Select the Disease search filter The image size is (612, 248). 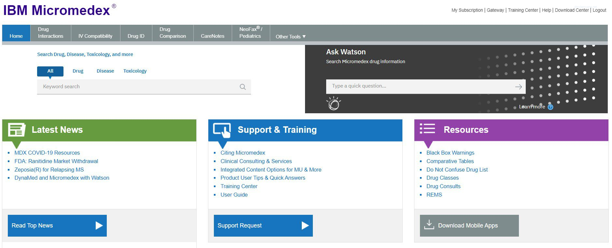[x=105, y=71]
